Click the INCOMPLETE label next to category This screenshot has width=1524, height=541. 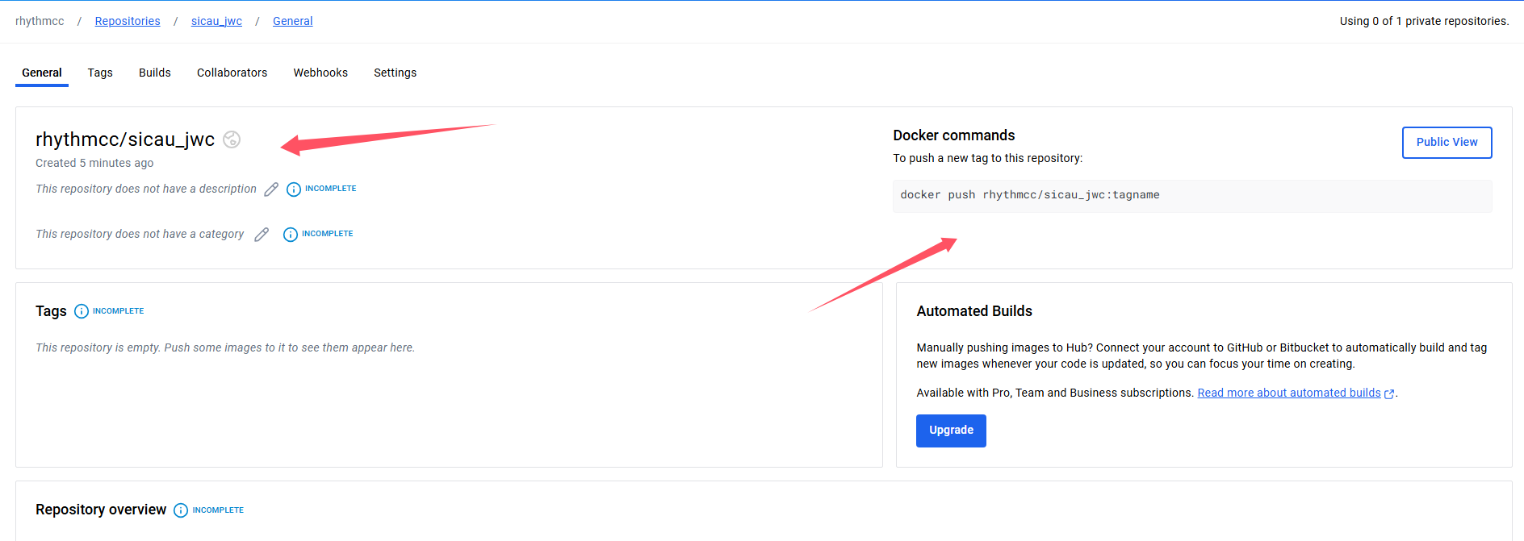click(328, 234)
